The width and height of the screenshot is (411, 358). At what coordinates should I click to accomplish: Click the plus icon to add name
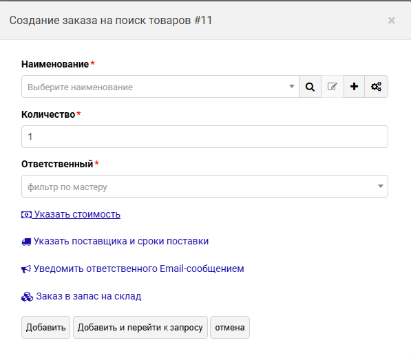(354, 87)
